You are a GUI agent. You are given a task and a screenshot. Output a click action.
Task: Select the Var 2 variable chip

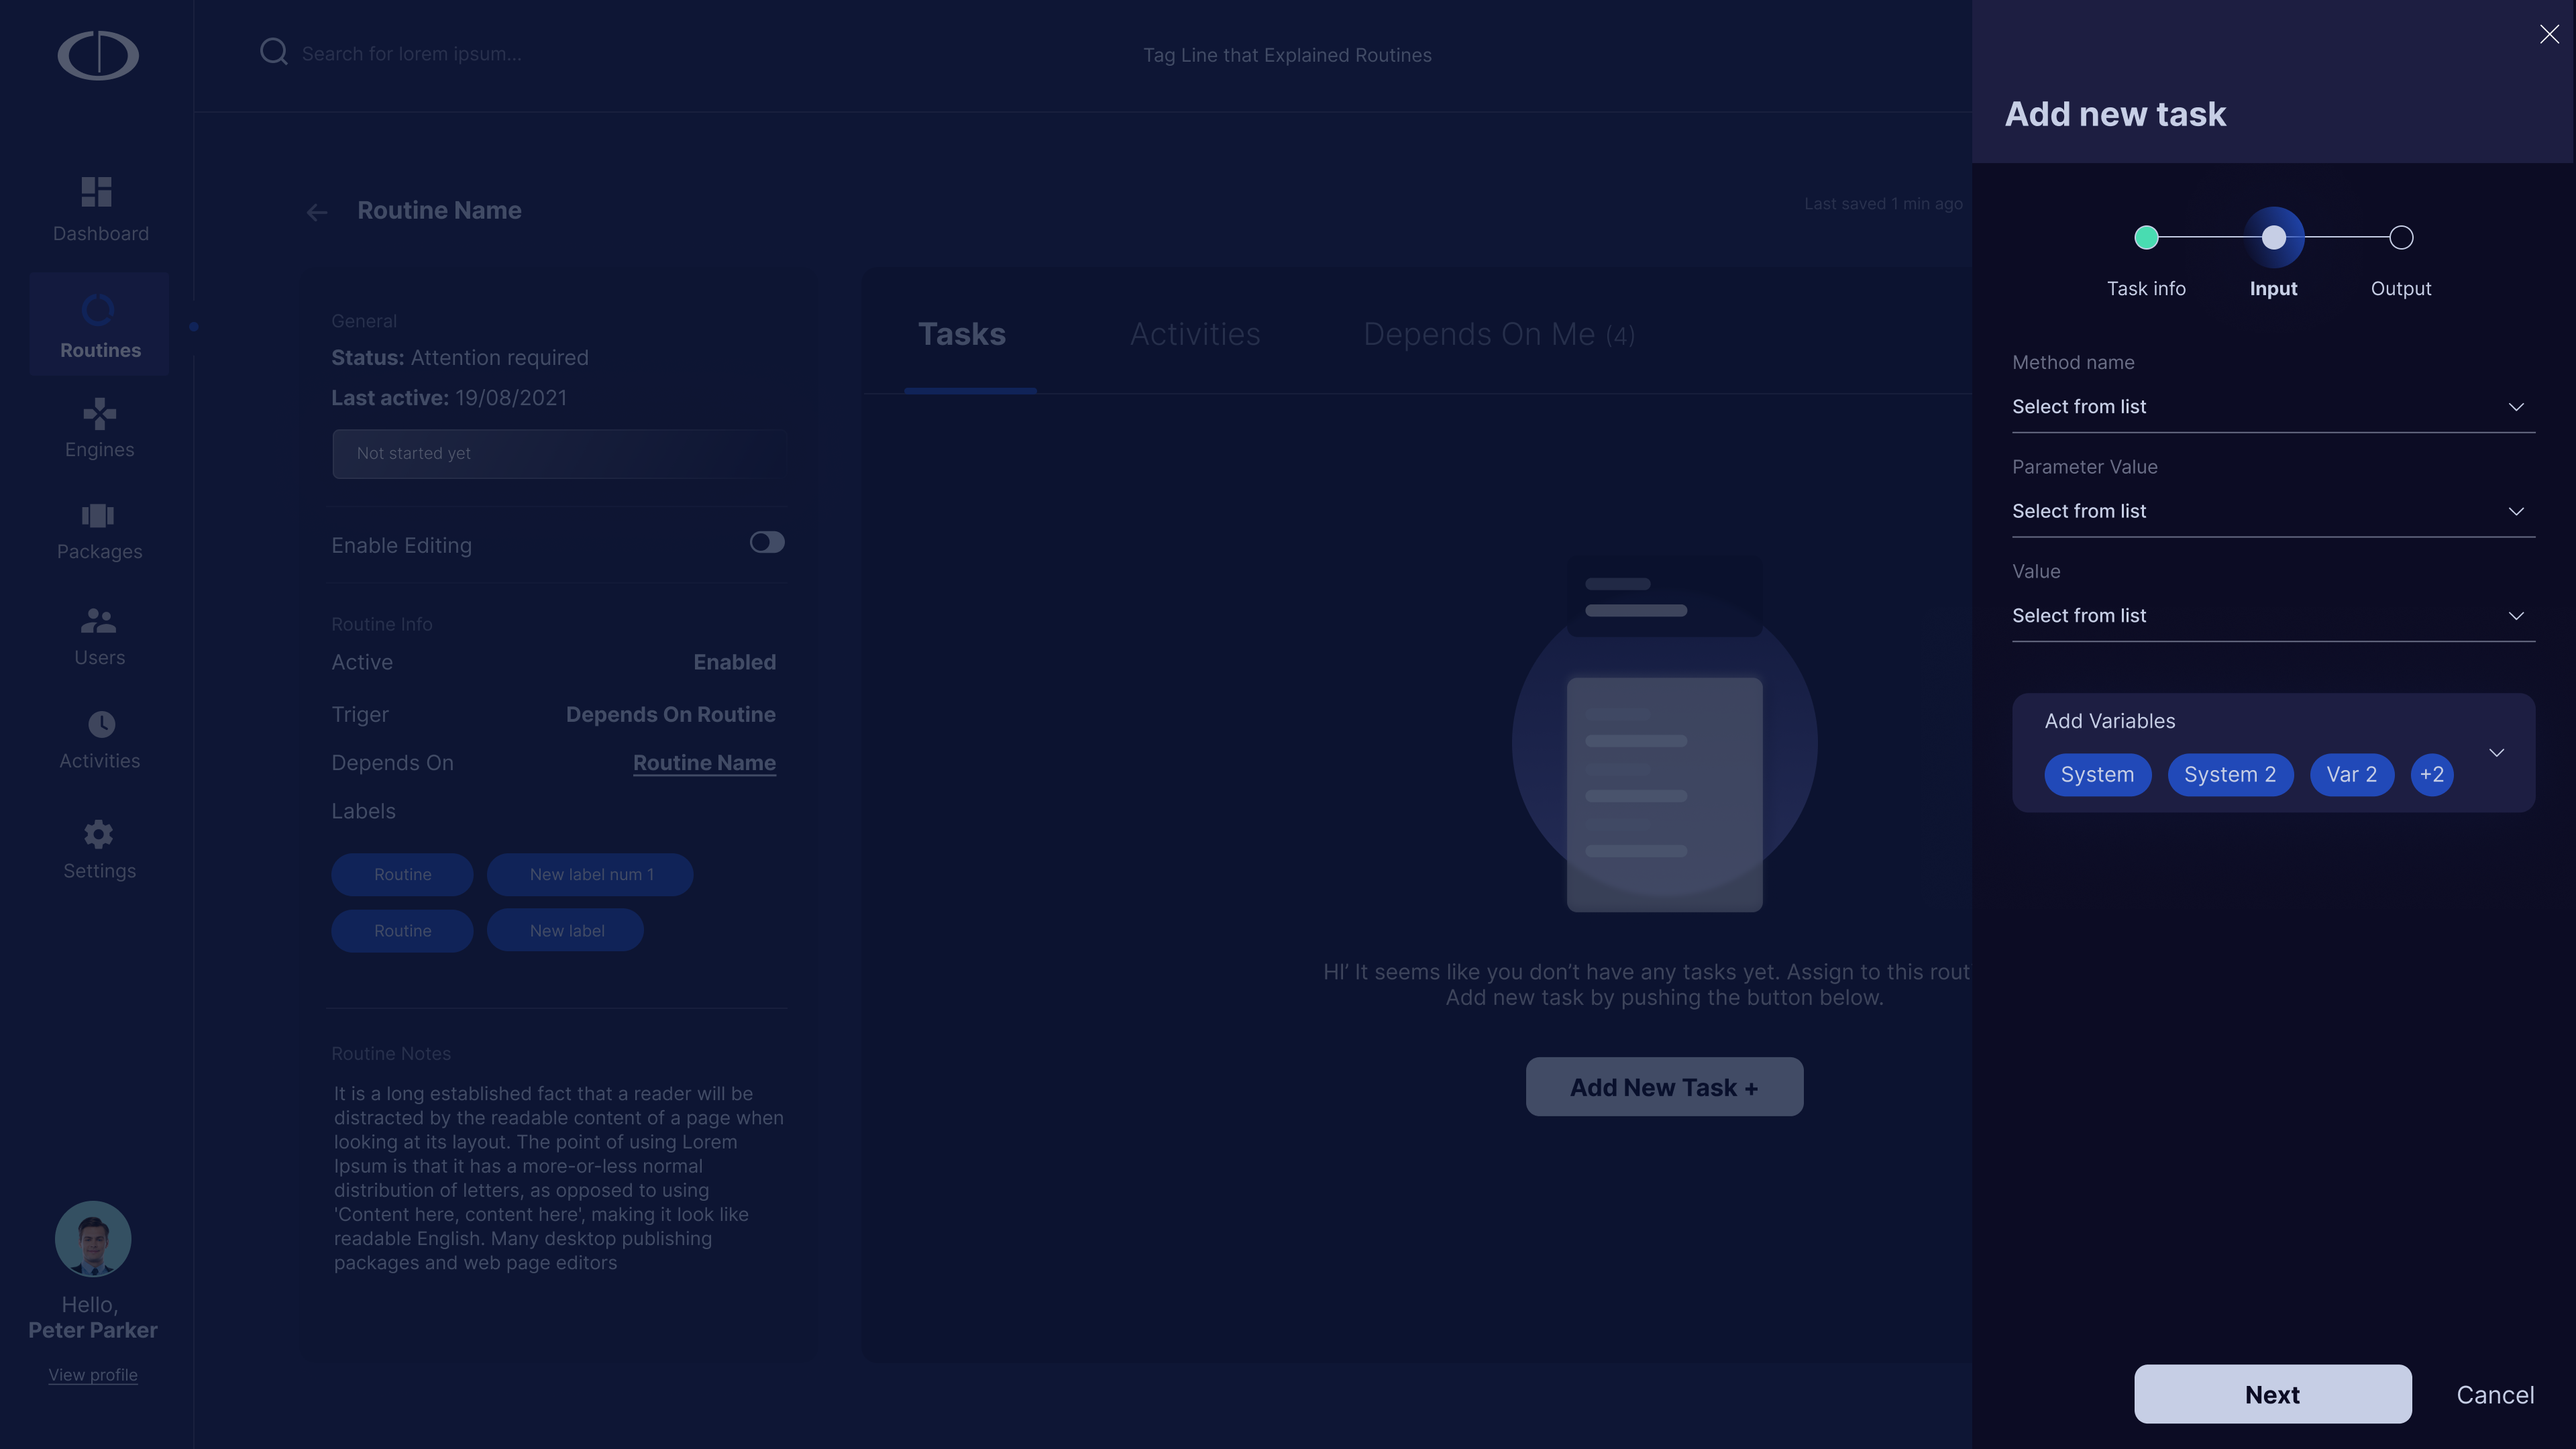[2352, 775]
